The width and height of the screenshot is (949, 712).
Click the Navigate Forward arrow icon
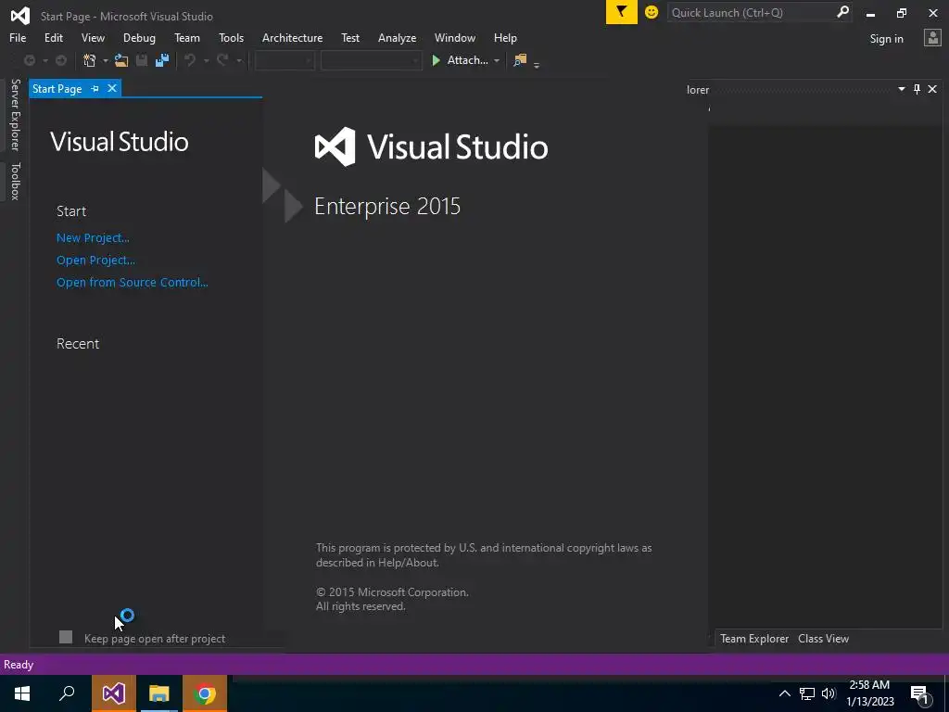61,60
